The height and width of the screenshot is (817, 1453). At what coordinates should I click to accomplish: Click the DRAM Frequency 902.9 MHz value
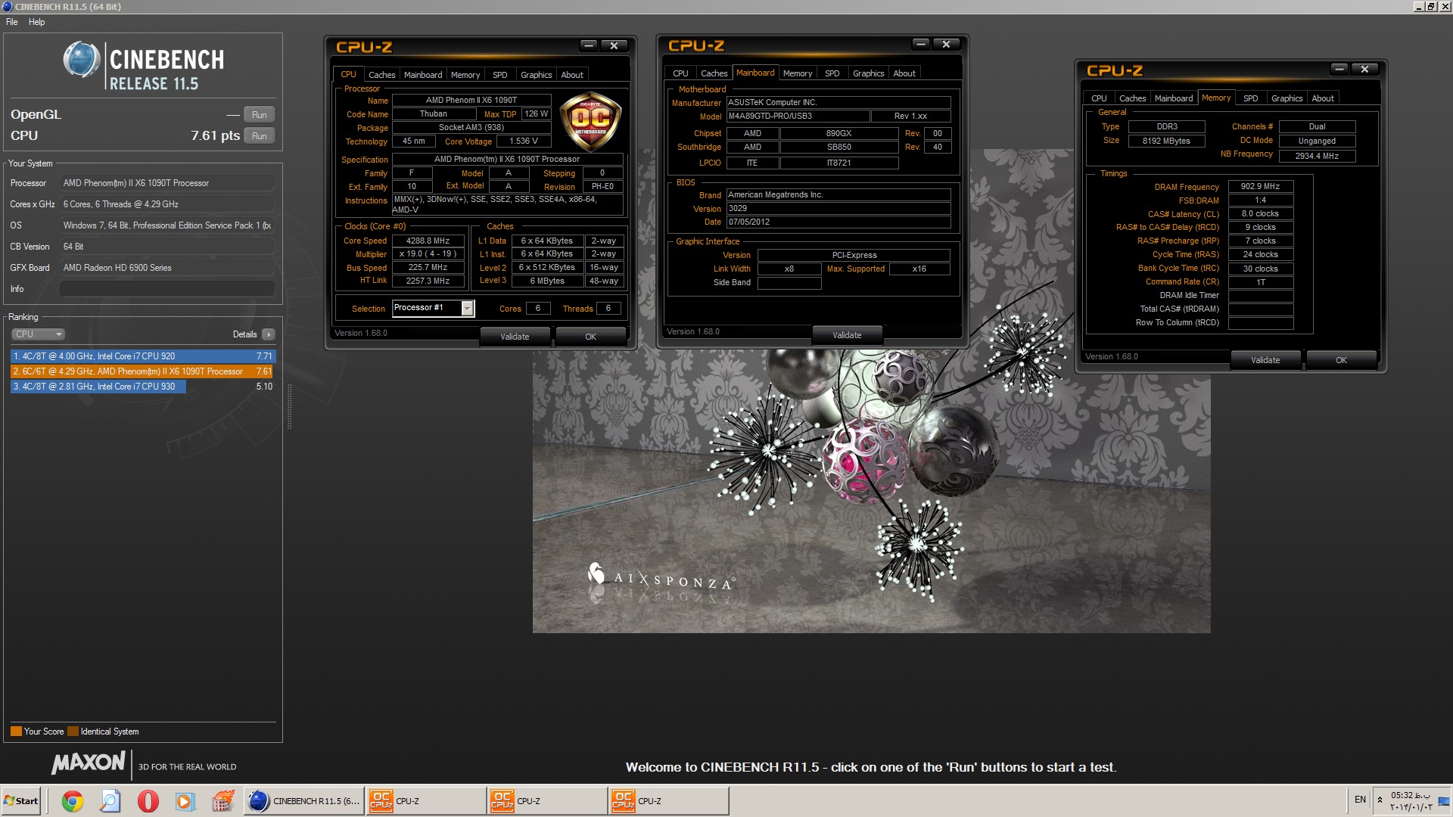click(1260, 186)
